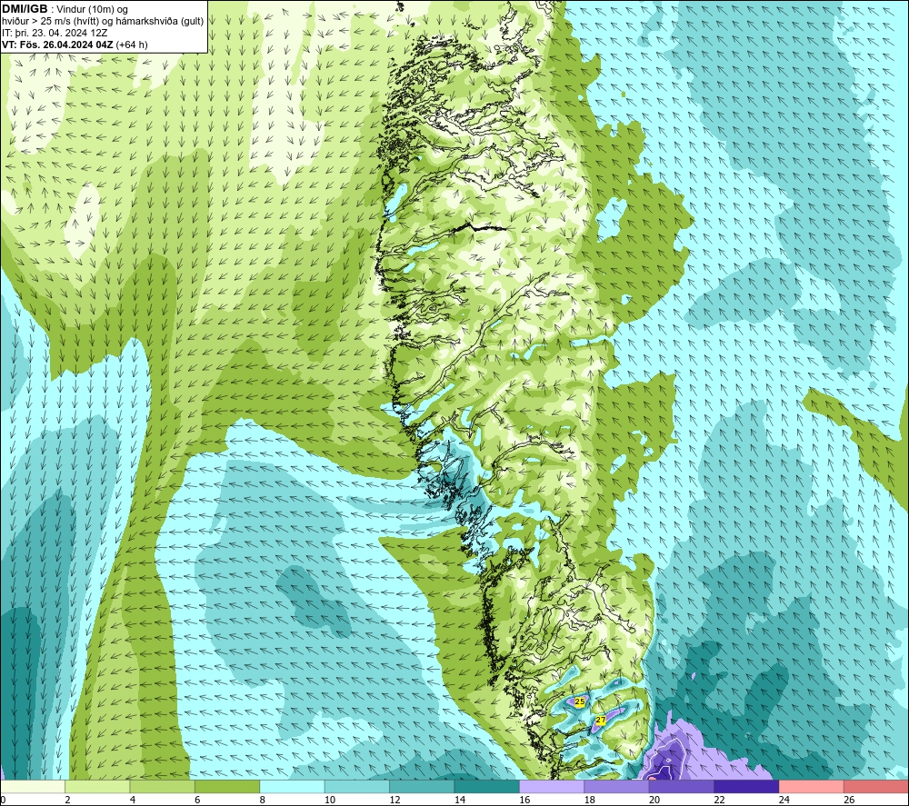909x806 pixels.
Task: Click the yellow gust label 27 on map
Action: (x=601, y=721)
